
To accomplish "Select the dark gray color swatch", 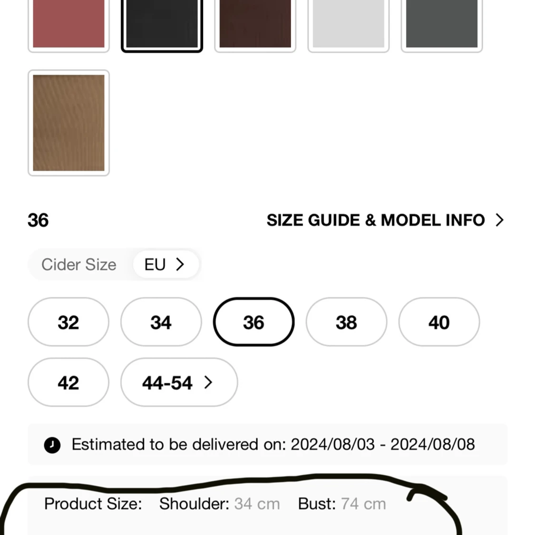I will click(441, 24).
